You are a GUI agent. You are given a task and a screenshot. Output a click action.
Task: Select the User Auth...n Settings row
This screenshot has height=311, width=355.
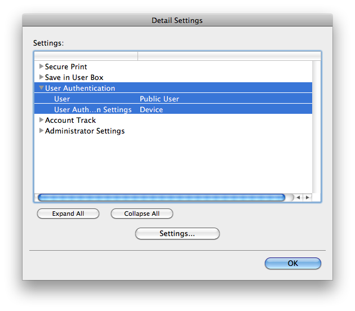[x=173, y=109]
